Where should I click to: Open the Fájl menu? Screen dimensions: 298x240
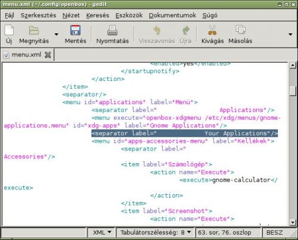10,15
